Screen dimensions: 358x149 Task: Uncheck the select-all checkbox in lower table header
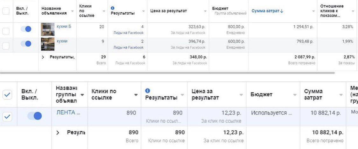[7, 95]
